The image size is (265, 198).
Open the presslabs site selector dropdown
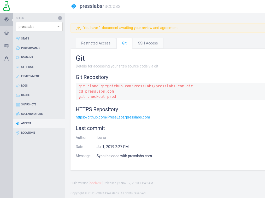pyautogui.click(x=39, y=27)
